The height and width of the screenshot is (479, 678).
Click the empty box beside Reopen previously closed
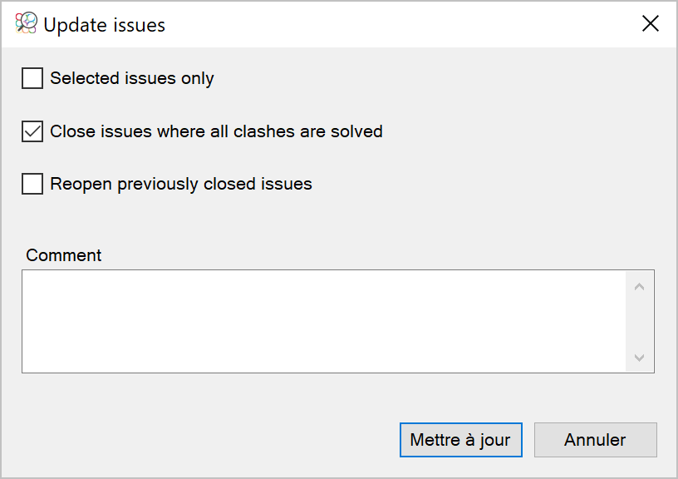[x=32, y=184]
